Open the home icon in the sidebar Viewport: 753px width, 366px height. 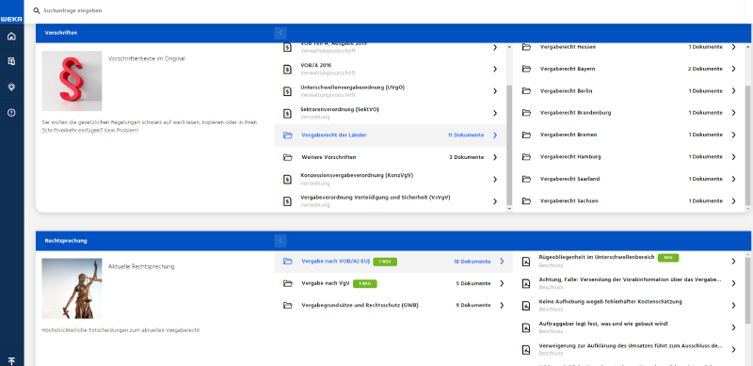(x=11, y=36)
